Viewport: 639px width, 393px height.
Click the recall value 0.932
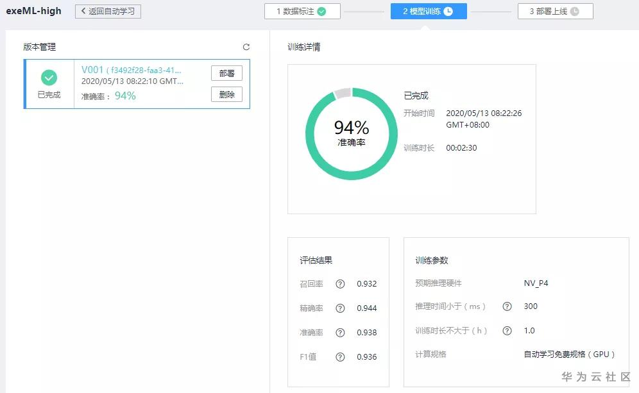point(367,284)
